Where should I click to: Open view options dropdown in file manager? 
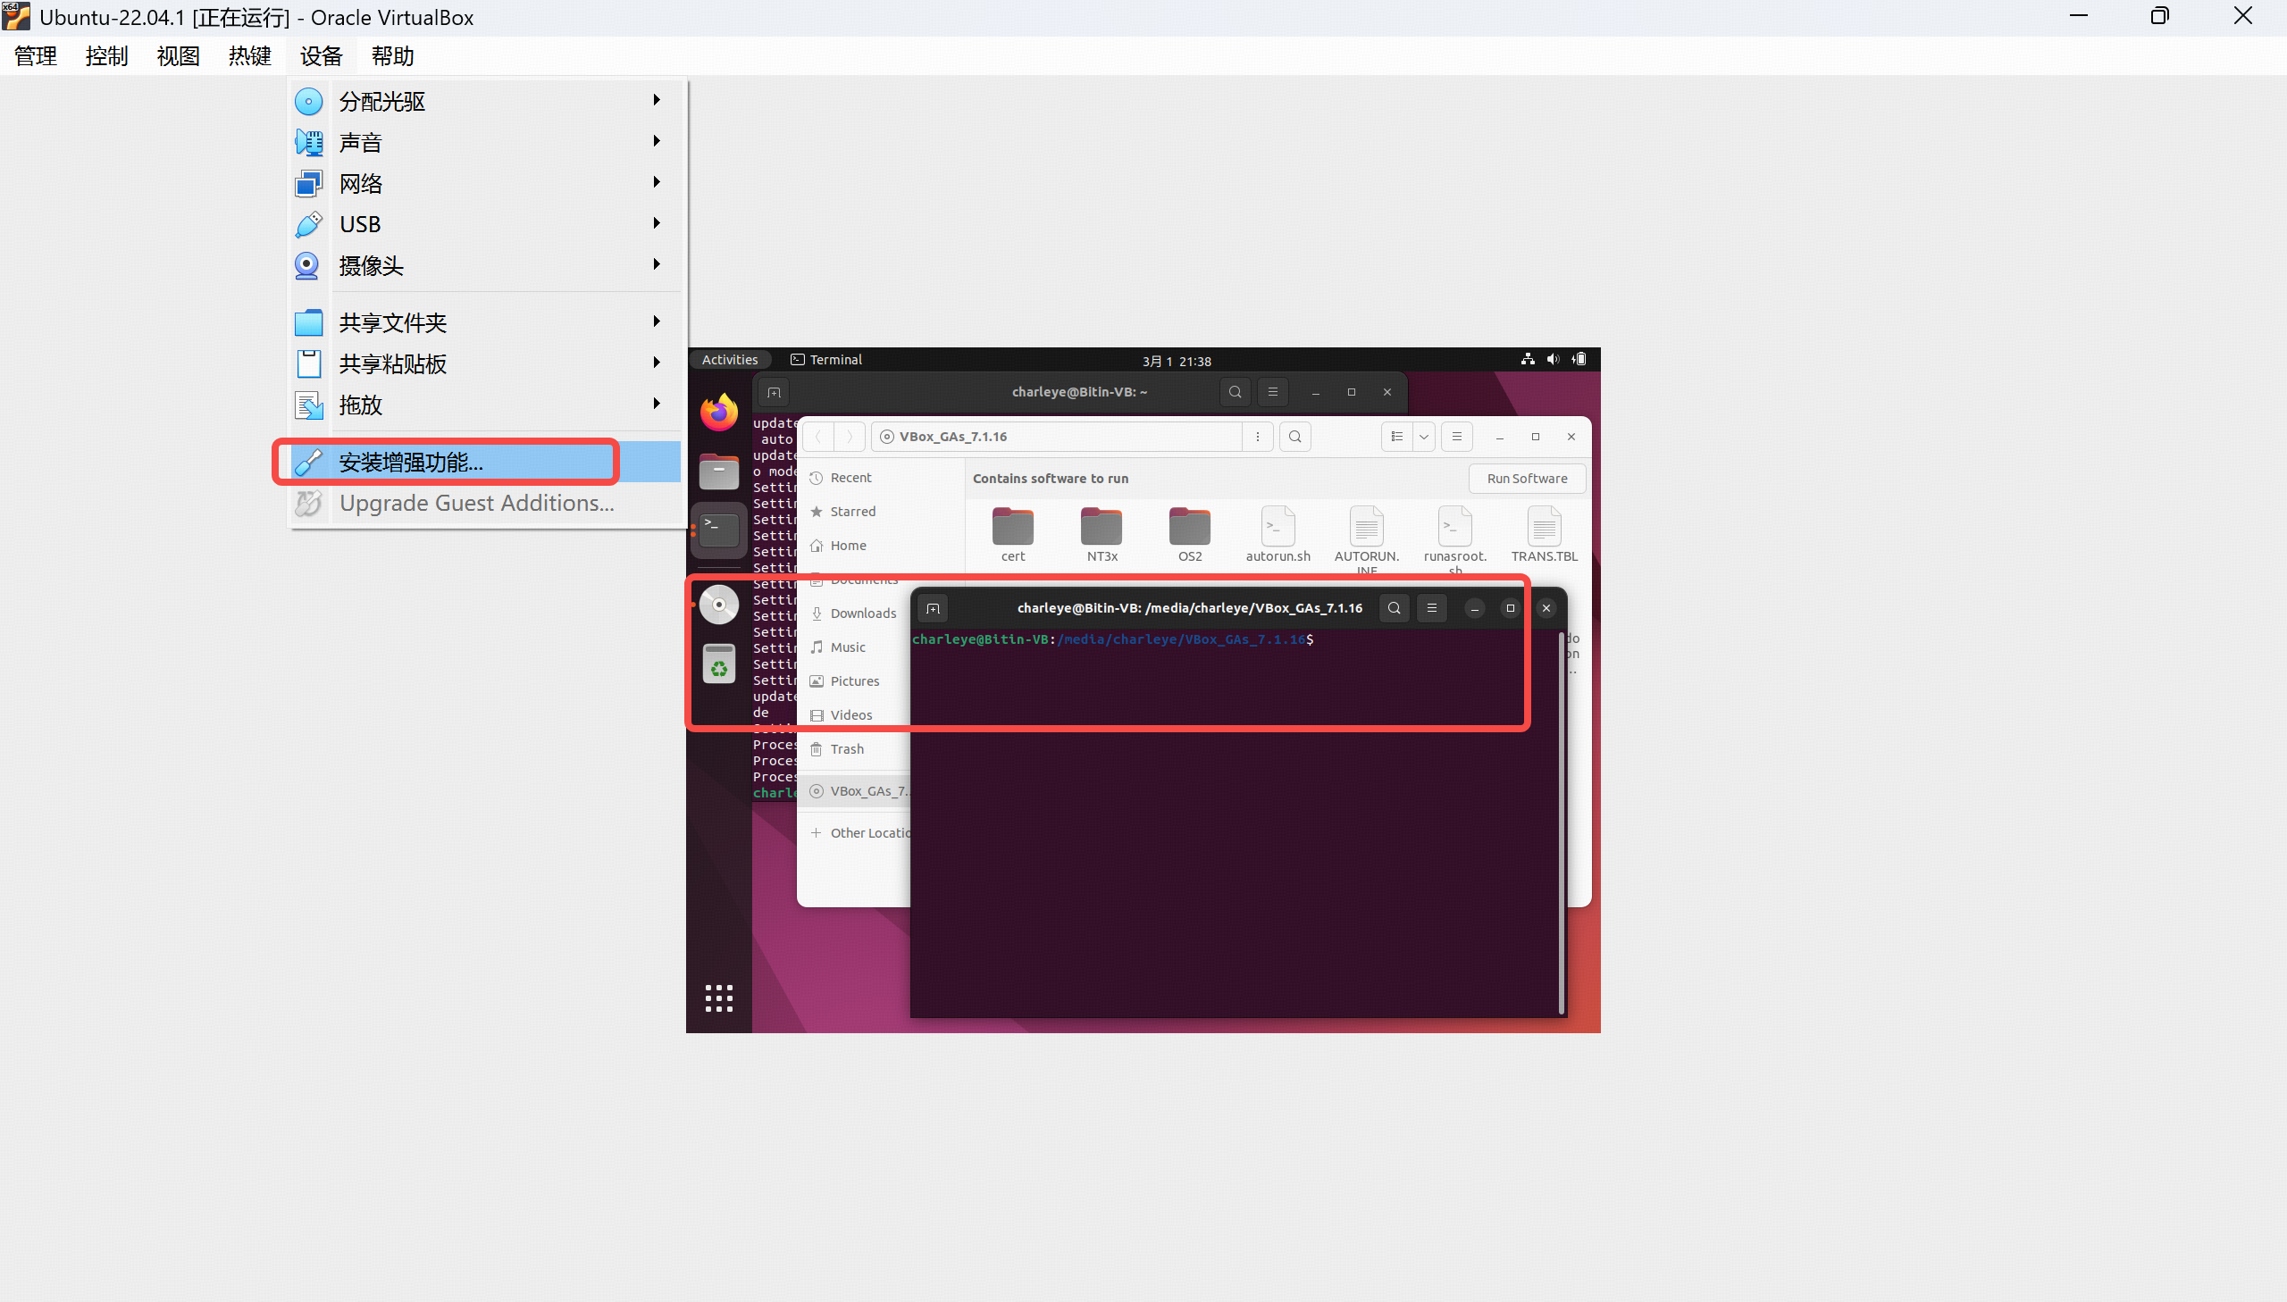click(x=1423, y=437)
